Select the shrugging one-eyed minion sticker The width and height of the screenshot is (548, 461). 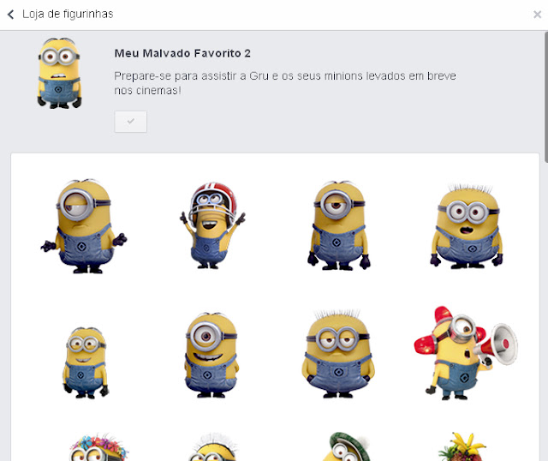click(x=84, y=226)
